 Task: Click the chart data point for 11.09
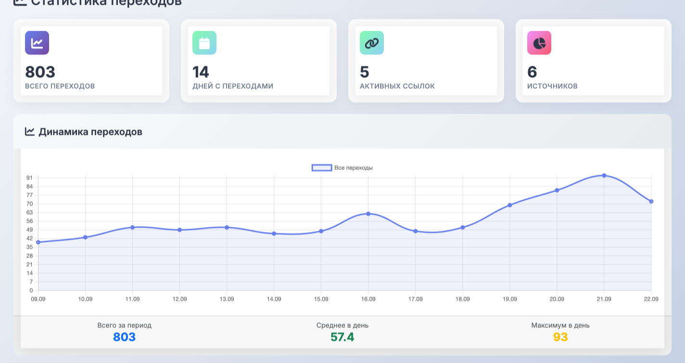coord(132,227)
